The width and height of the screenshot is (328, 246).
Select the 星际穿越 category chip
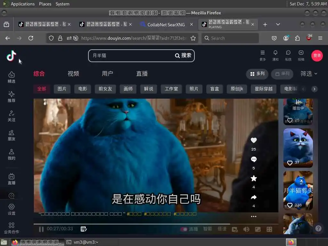point(264,89)
